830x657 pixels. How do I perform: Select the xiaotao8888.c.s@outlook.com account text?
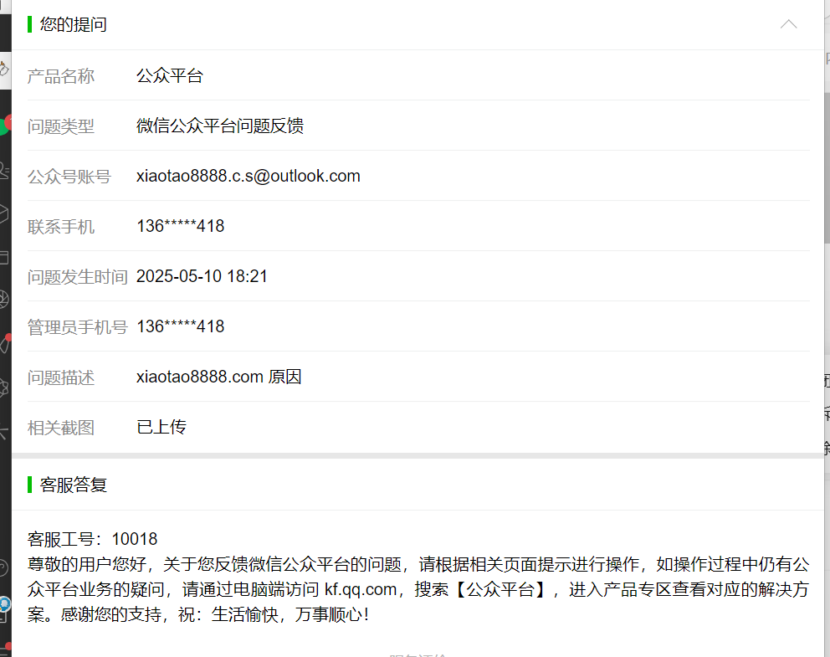248,176
